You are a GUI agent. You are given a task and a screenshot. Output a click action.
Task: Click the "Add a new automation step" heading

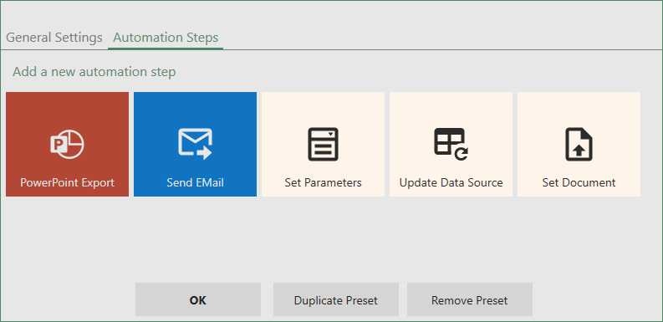point(94,71)
